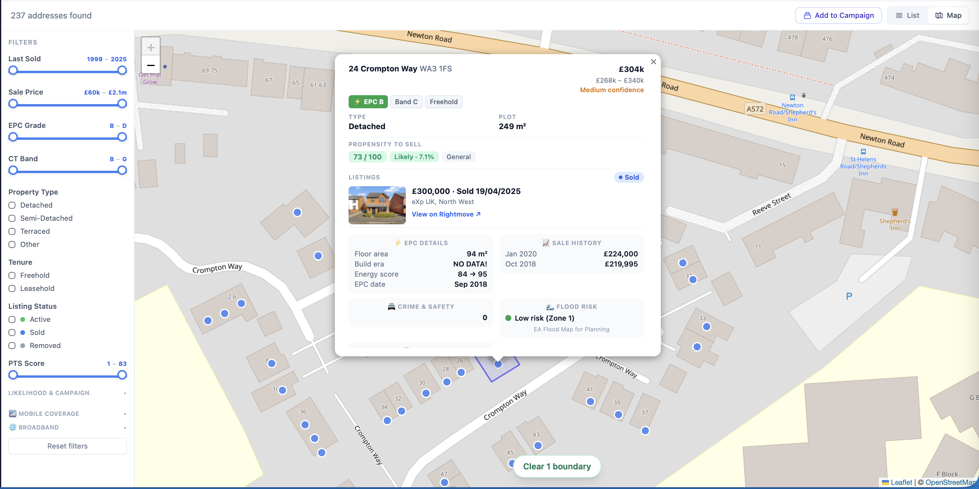Switch to the Map view tab
The width and height of the screenshot is (979, 489).
(x=948, y=15)
